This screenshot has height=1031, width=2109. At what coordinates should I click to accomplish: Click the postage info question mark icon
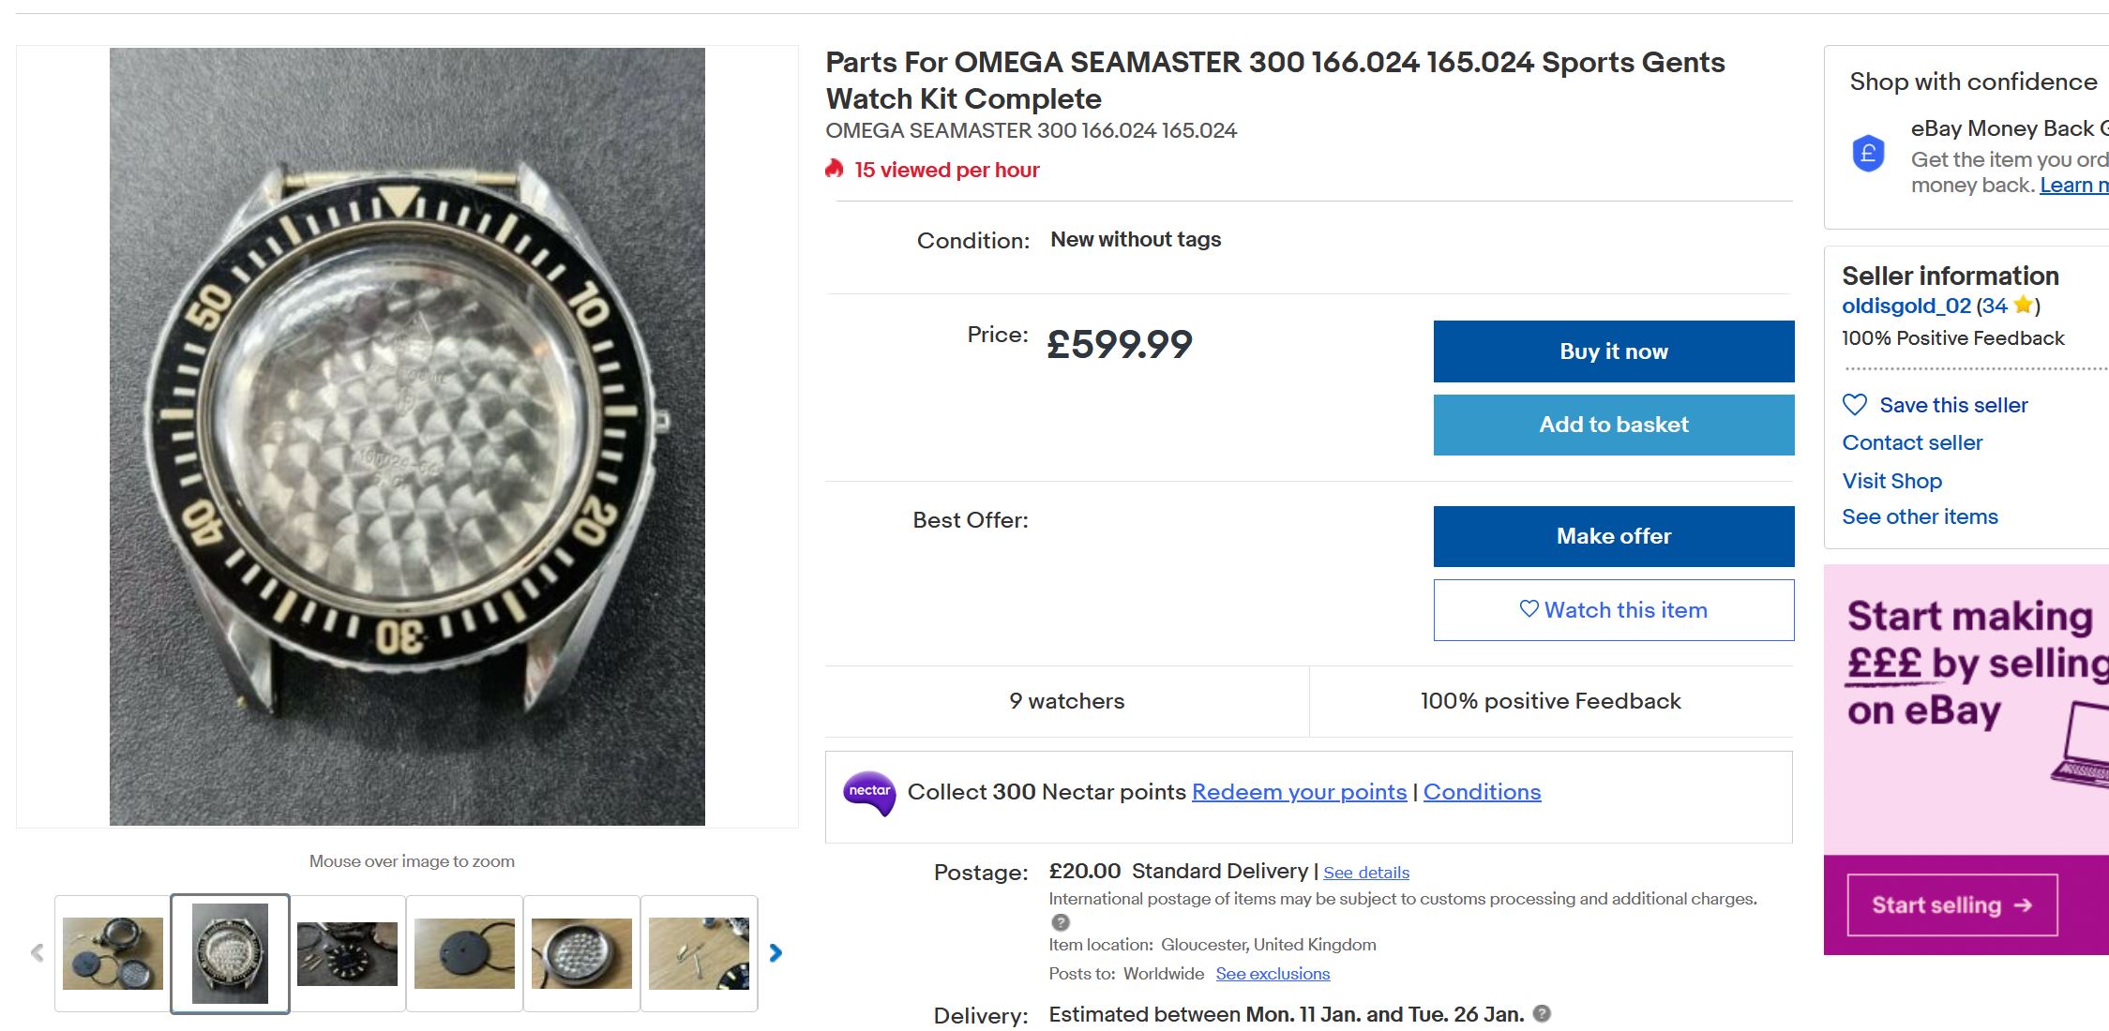pos(1061,922)
